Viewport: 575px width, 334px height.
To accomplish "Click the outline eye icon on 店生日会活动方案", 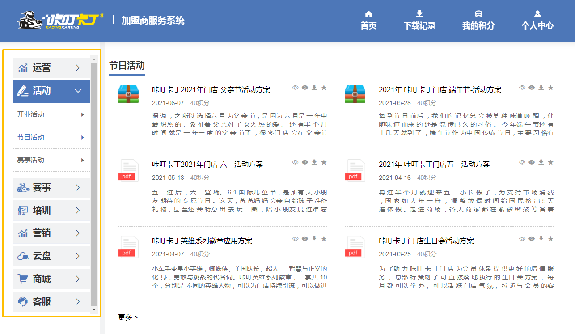I will point(522,239).
